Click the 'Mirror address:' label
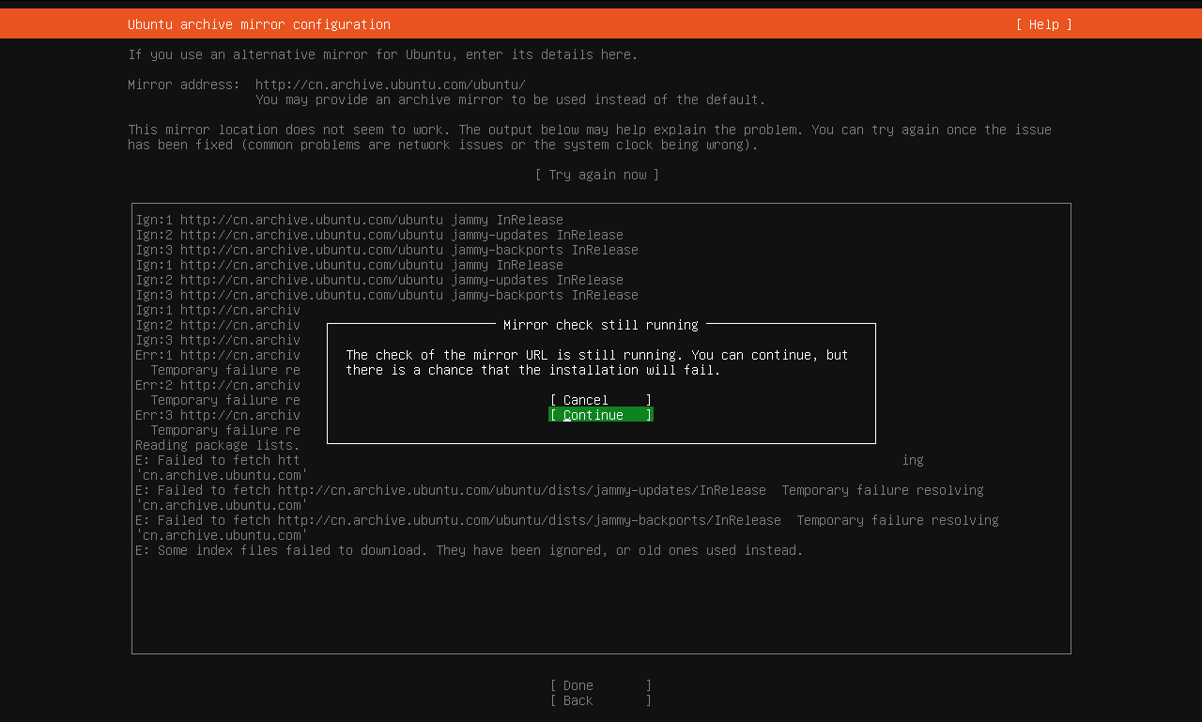The height and width of the screenshot is (722, 1202). [184, 84]
